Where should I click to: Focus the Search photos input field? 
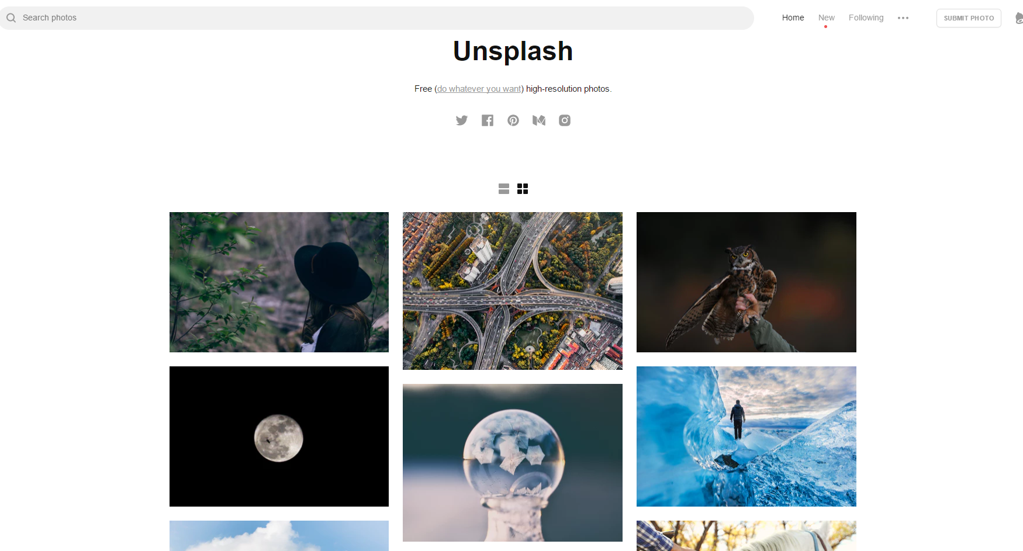[x=377, y=18]
